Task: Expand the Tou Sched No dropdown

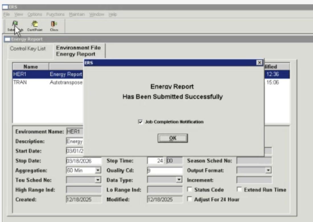Action: coord(98,180)
